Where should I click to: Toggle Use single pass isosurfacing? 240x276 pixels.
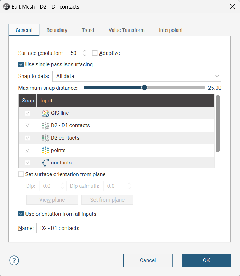pos(21,64)
